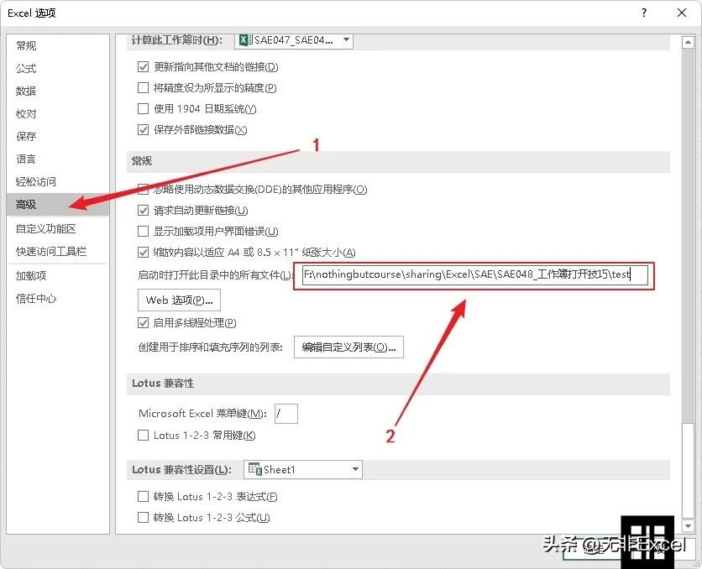
Task: Click the sheet icon beside Sheet1
Action: click(254, 469)
